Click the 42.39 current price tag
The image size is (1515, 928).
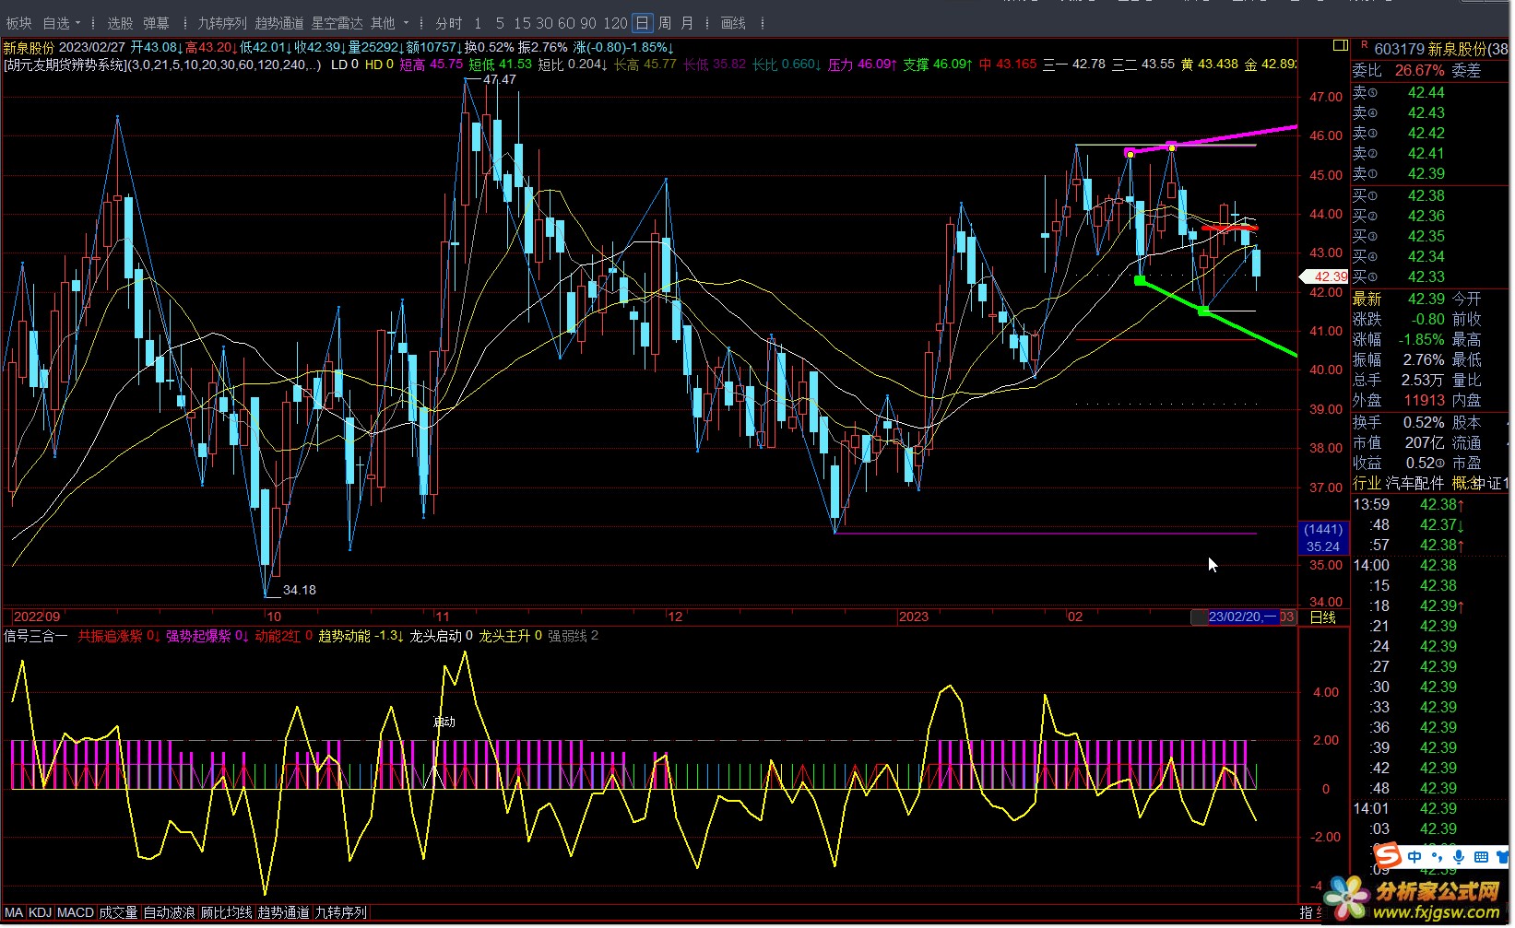click(1324, 276)
